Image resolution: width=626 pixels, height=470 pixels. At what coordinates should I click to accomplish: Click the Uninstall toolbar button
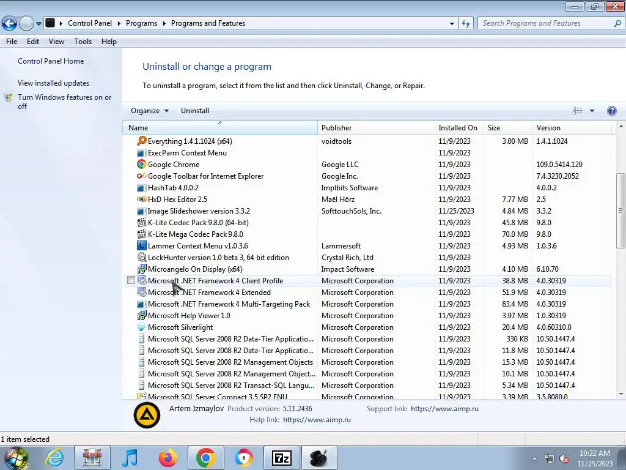195,111
